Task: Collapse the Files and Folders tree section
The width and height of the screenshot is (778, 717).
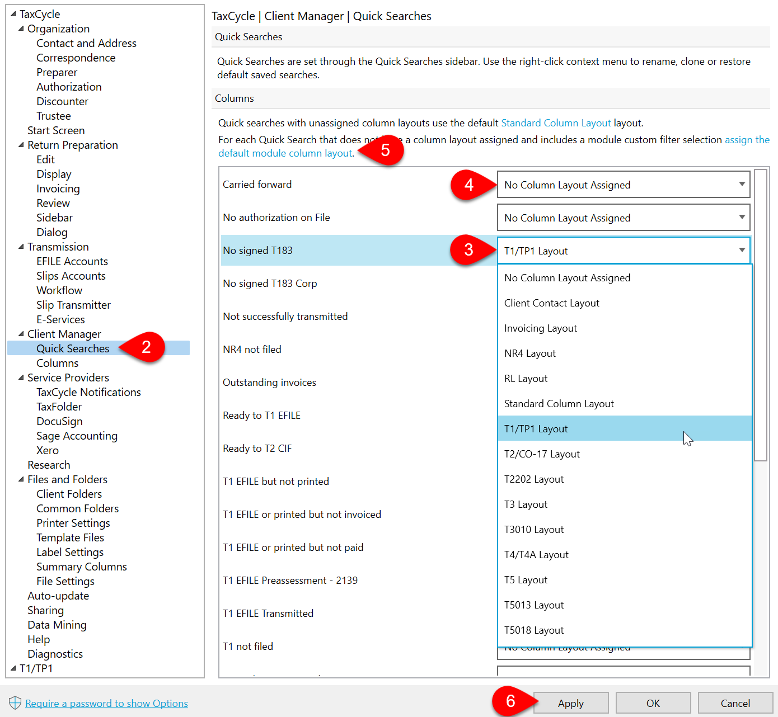Action: point(21,479)
